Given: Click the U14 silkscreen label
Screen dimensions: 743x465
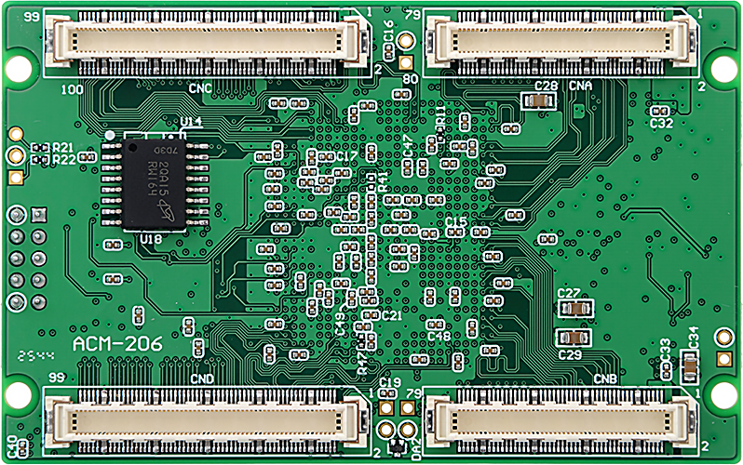Looking at the screenshot, I should (192, 123).
